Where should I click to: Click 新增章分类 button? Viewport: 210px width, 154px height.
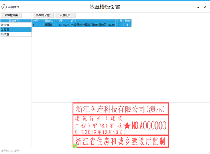[11, 15]
